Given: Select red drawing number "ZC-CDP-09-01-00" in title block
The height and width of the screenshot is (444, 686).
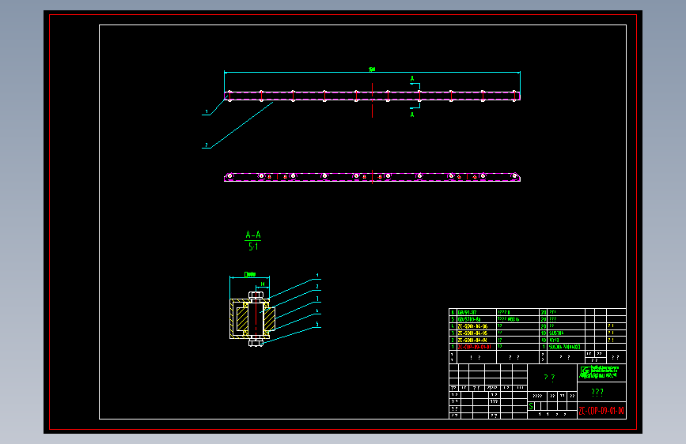Looking at the screenshot, I should tap(601, 411).
